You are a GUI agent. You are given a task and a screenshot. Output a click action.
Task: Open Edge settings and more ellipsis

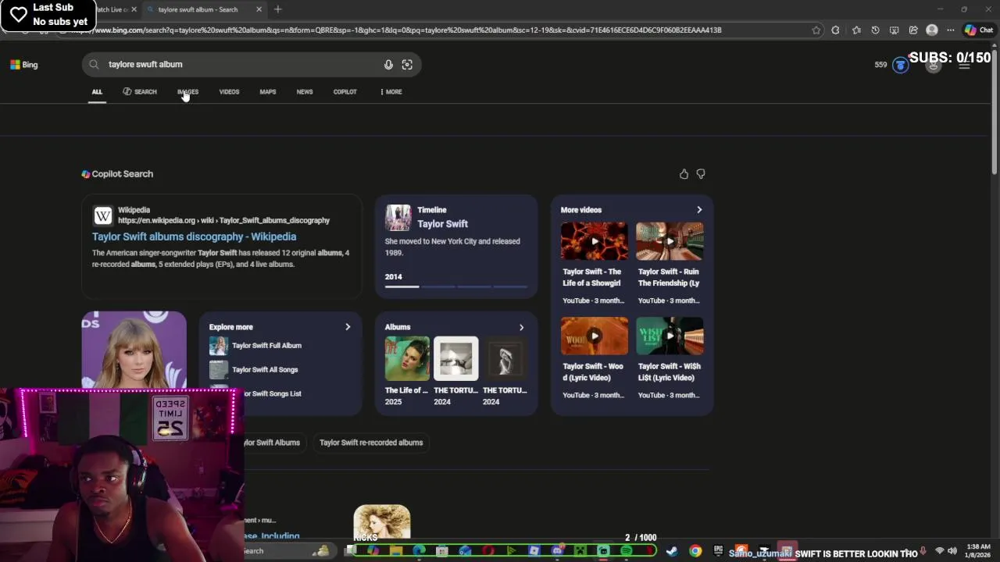coord(951,30)
